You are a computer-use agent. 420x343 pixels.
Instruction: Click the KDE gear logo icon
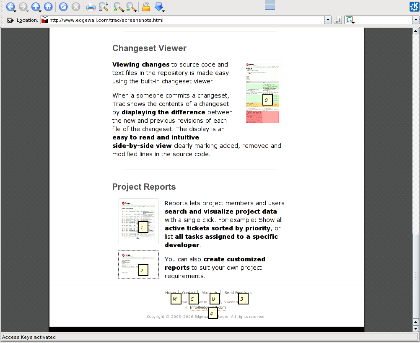tap(415, 7)
